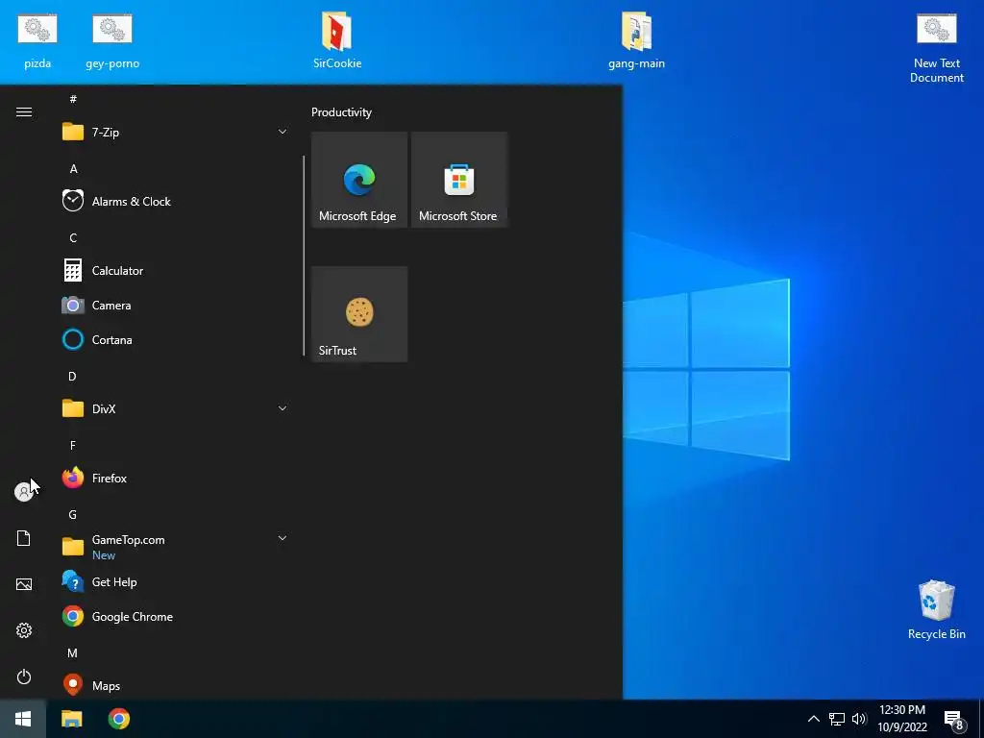Image resolution: width=984 pixels, height=738 pixels.
Task: Open the SirTrust cookie tile
Action: 359,314
